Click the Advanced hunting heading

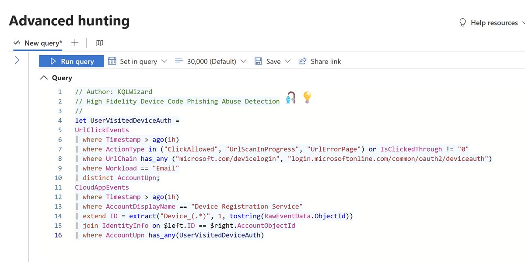[x=69, y=21]
